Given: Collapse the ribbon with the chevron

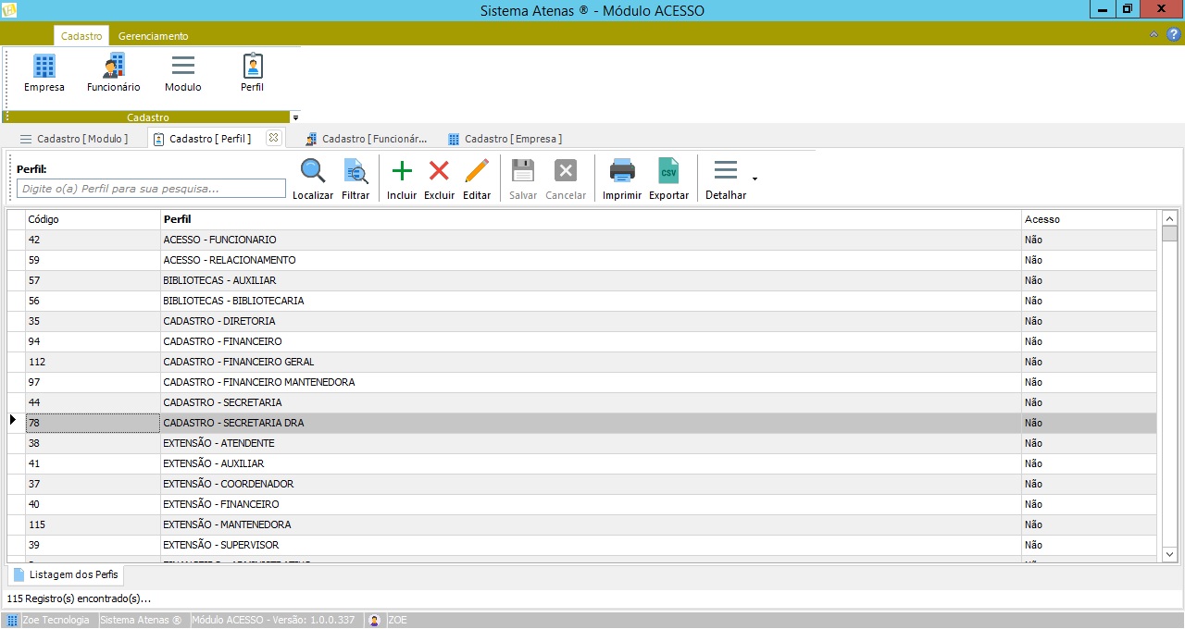Looking at the screenshot, I should (1154, 34).
